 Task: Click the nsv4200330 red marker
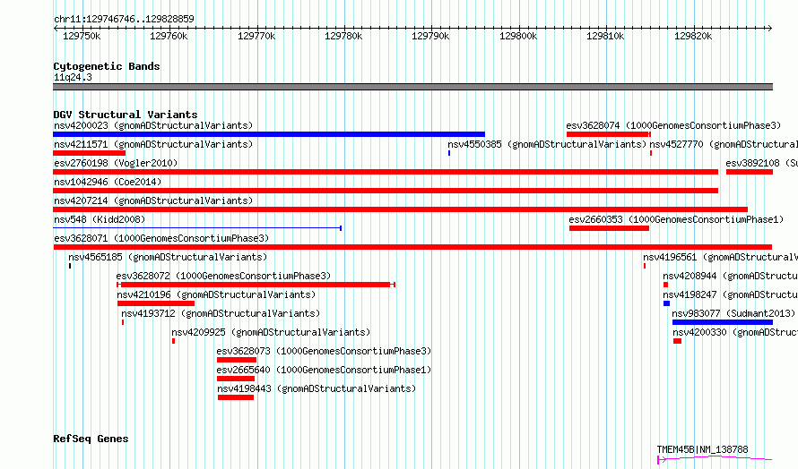677,342
